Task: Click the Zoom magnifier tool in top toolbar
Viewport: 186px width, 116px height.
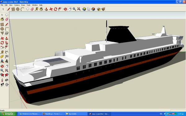Action: 74,9
